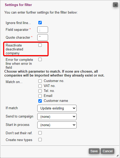Click the Field separator input box

[x=43, y=30]
